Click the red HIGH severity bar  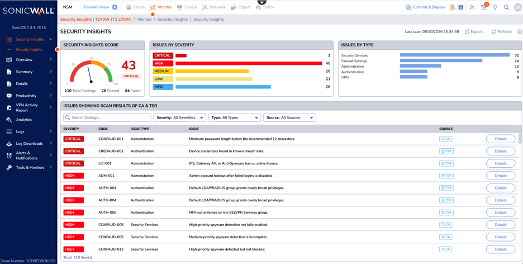click(x=249, y=63)
